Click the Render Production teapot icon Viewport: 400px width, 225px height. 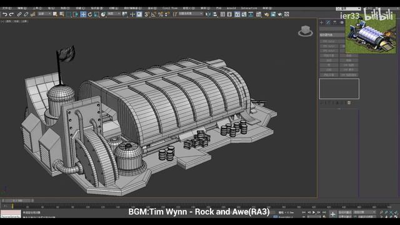tap(280, 14)
